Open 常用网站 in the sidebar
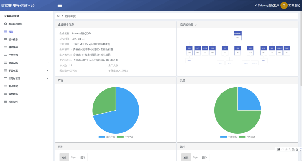Screen dimensions: 302x161 13,94
